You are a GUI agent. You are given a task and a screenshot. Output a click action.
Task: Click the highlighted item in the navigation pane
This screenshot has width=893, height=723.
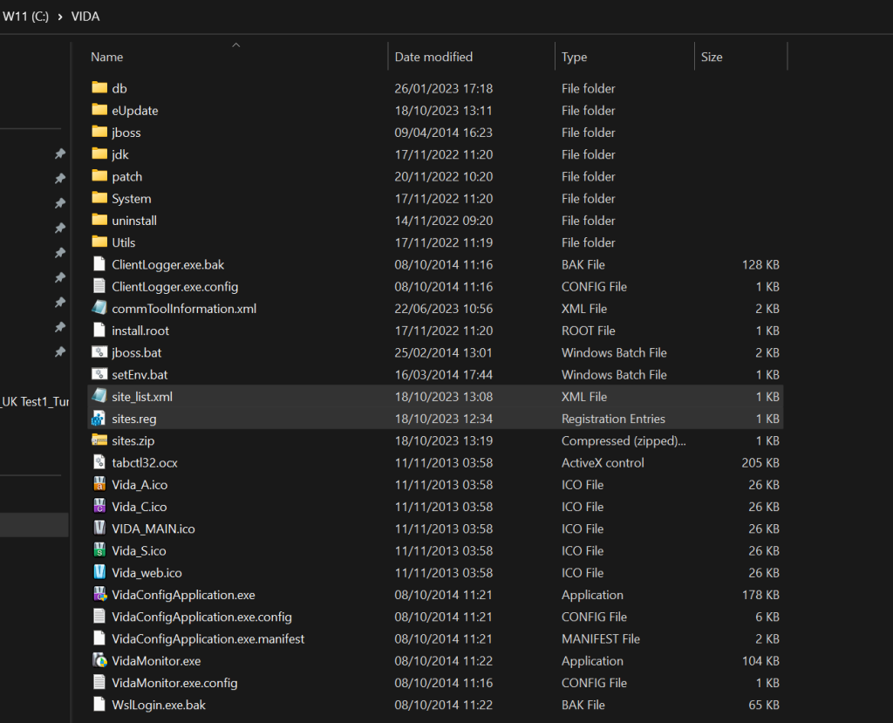(x=34, y=525)
